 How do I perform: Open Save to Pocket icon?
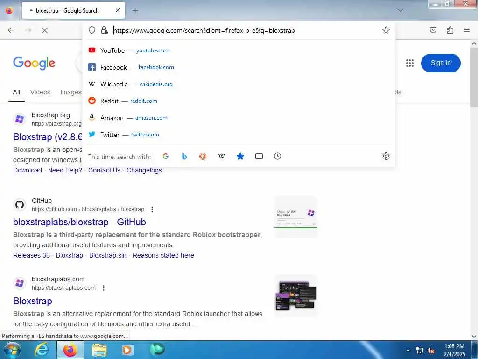pos(433,30)
